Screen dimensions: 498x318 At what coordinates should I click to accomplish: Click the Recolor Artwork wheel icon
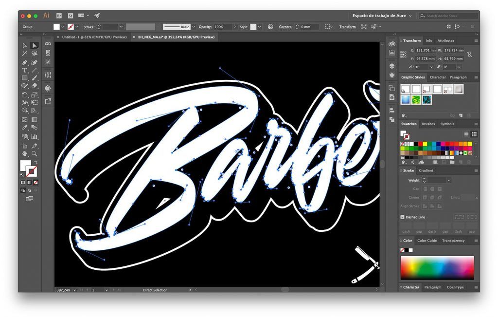tap(270, 27)
